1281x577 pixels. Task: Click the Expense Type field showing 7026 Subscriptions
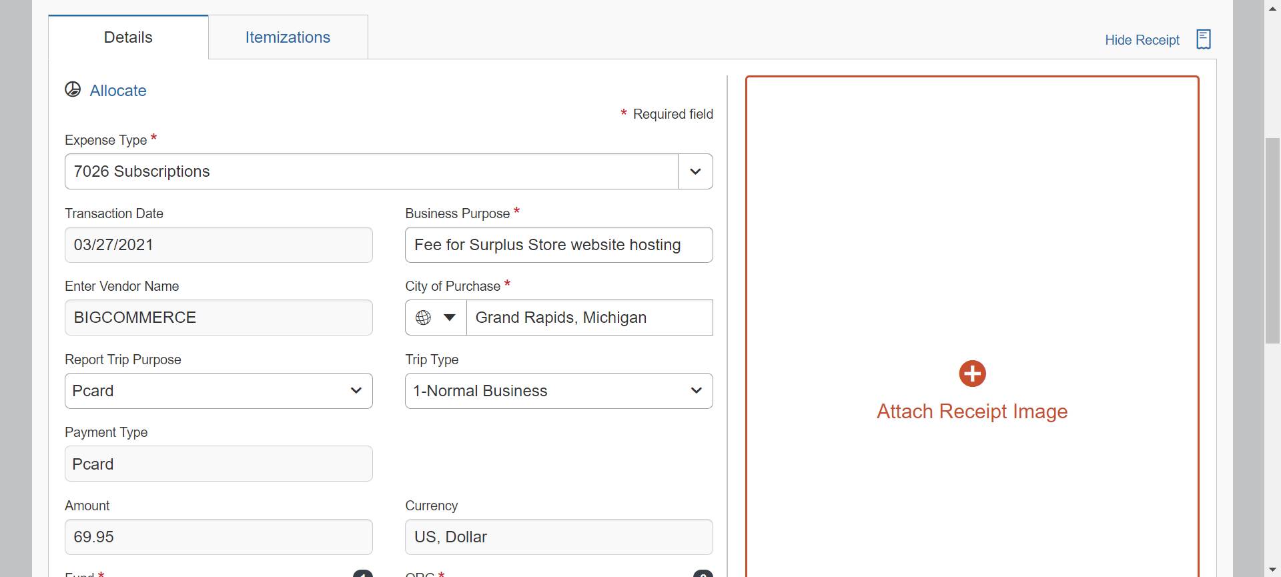point(371,171)
